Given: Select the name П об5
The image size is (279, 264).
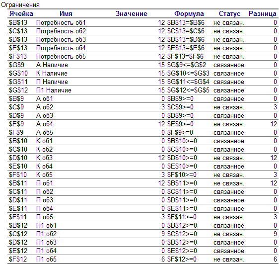Looking at the screenshot, I should [45, 217].
